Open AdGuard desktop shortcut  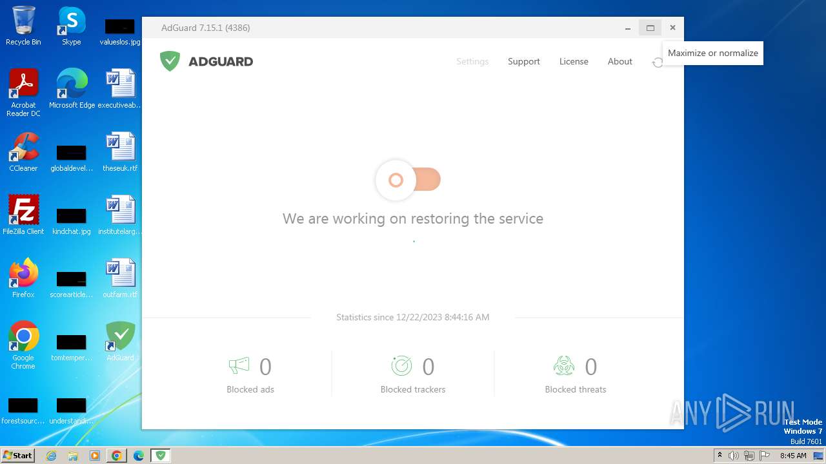pyautogui.click(x=120, y=342)
